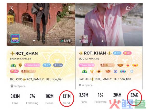Tap the pink crown 85 badge
Image resolution: width=152 pixels, height=110 pixels.
pos(127,53)
